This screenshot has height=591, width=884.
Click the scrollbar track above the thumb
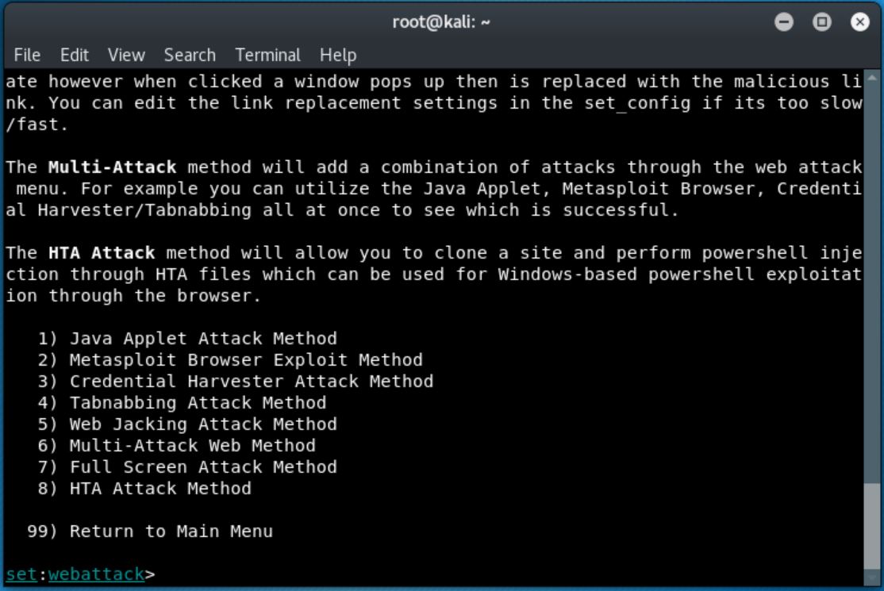tap(872, 282)
